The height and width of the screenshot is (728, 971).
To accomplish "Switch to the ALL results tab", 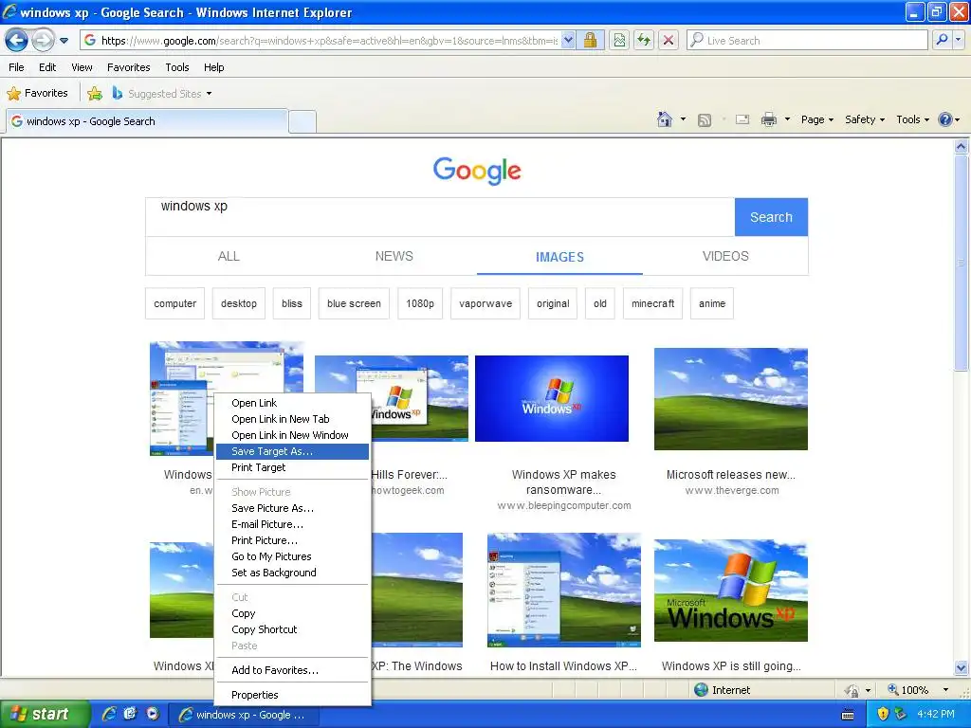I will pos(229,256).
